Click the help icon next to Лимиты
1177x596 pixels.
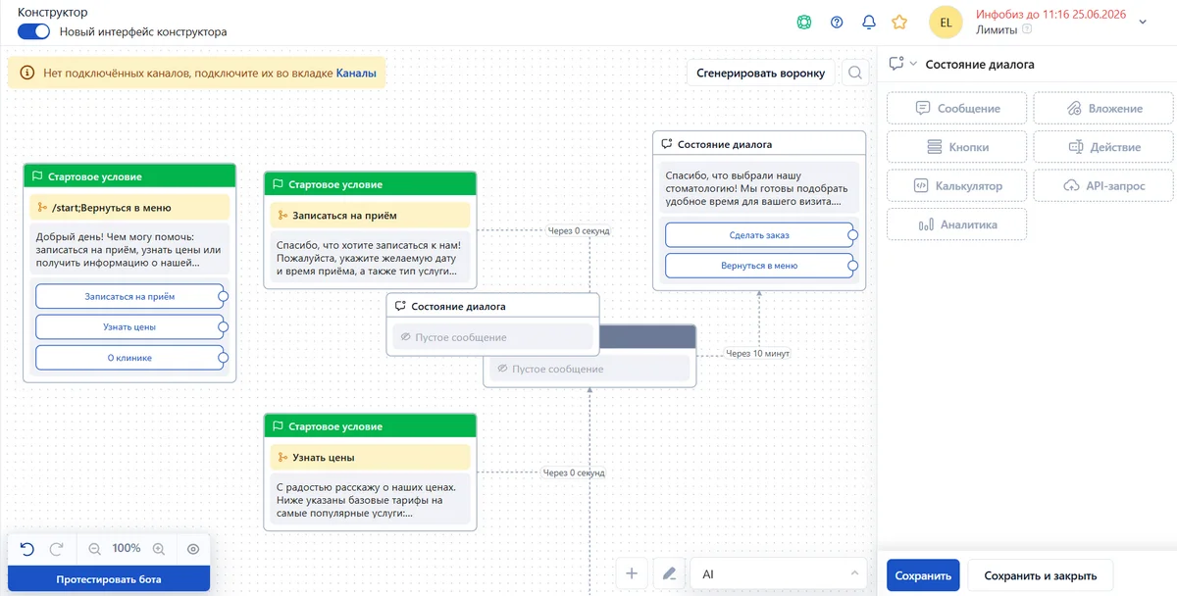[x=1027, y=29]
